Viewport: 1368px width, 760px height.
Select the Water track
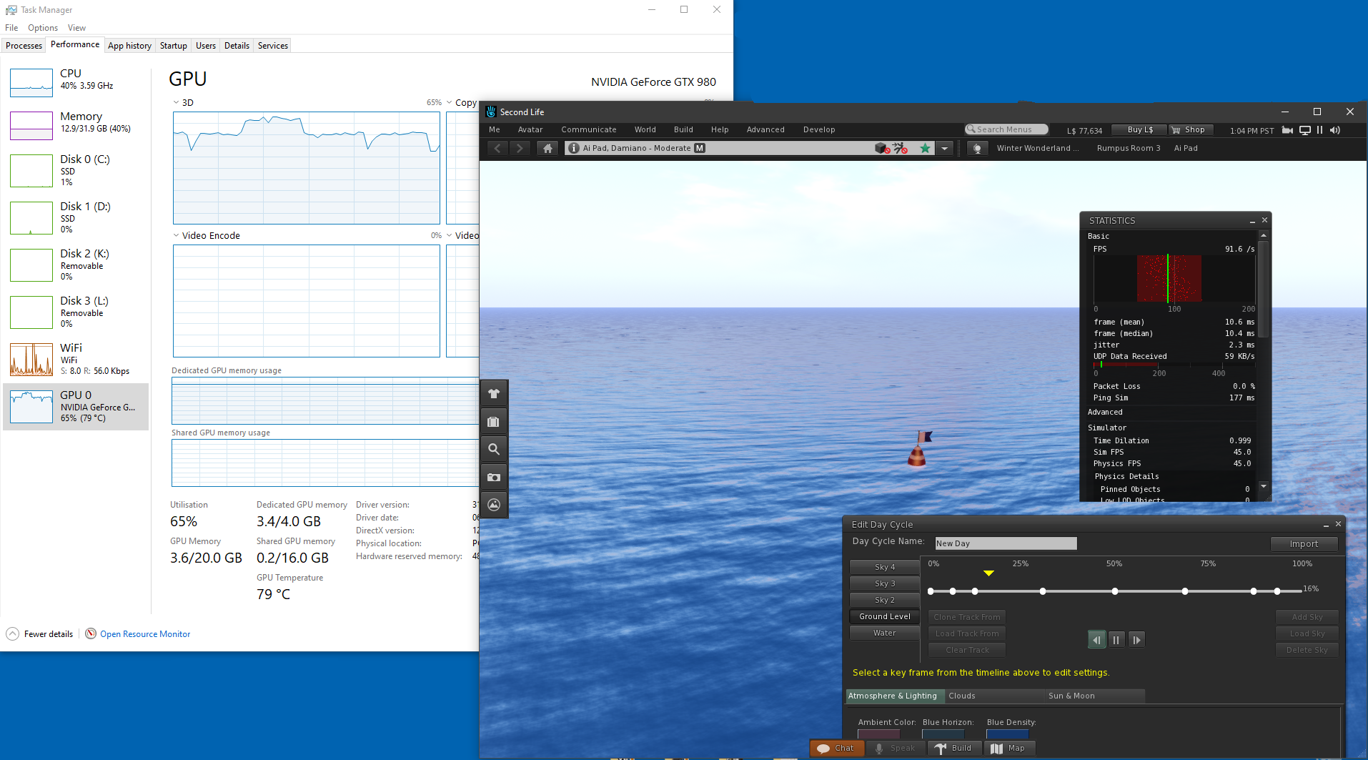885,633
